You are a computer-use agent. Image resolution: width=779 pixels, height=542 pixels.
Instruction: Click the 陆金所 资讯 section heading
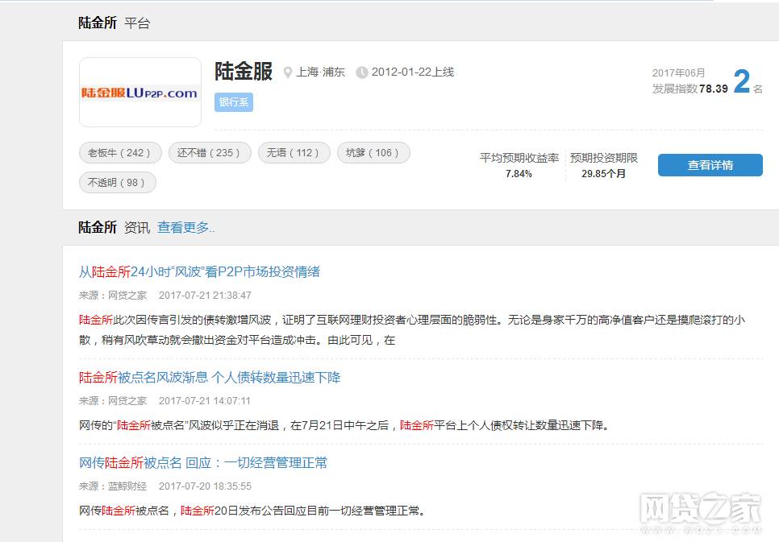[115, 228]
